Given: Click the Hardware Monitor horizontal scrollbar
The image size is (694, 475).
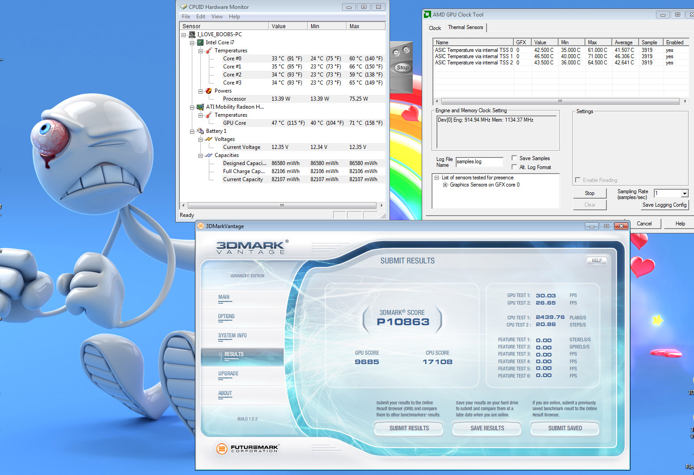Looking at the screenshot, I should click(282, 206).
